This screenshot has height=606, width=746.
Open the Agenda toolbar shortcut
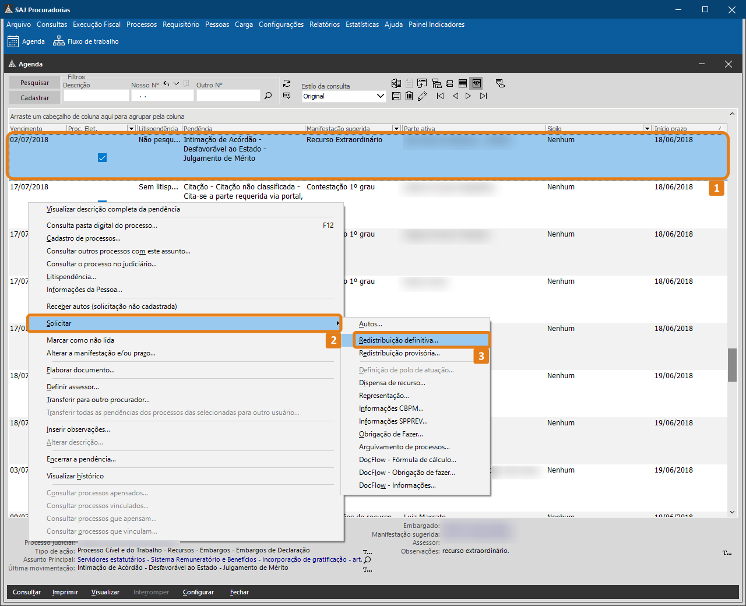click(26, 41)
